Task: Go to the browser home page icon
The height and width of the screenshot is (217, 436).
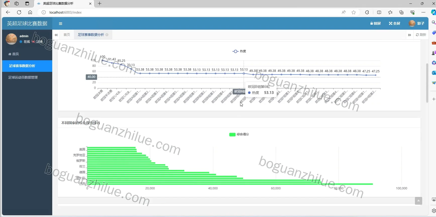Action: pyautogui.click(x=30, y=12)
